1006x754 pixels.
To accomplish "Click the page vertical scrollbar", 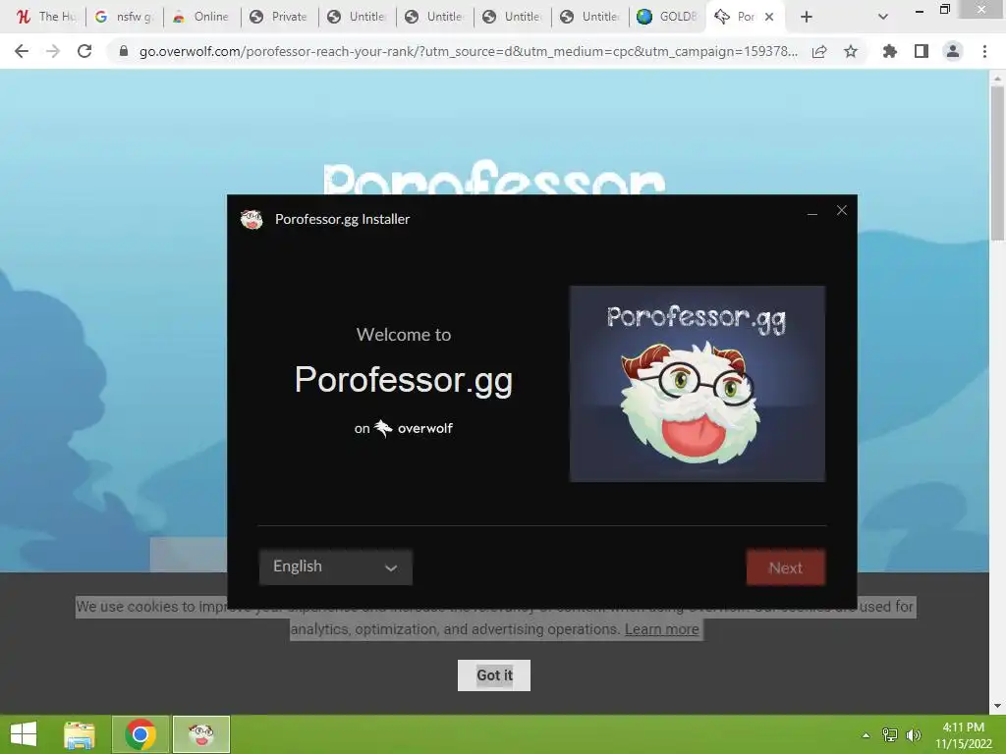I will (x=997, y=164).
